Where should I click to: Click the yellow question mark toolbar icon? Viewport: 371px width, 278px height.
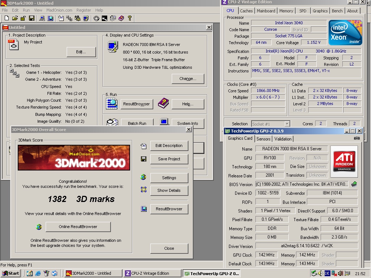click(129, 18)
